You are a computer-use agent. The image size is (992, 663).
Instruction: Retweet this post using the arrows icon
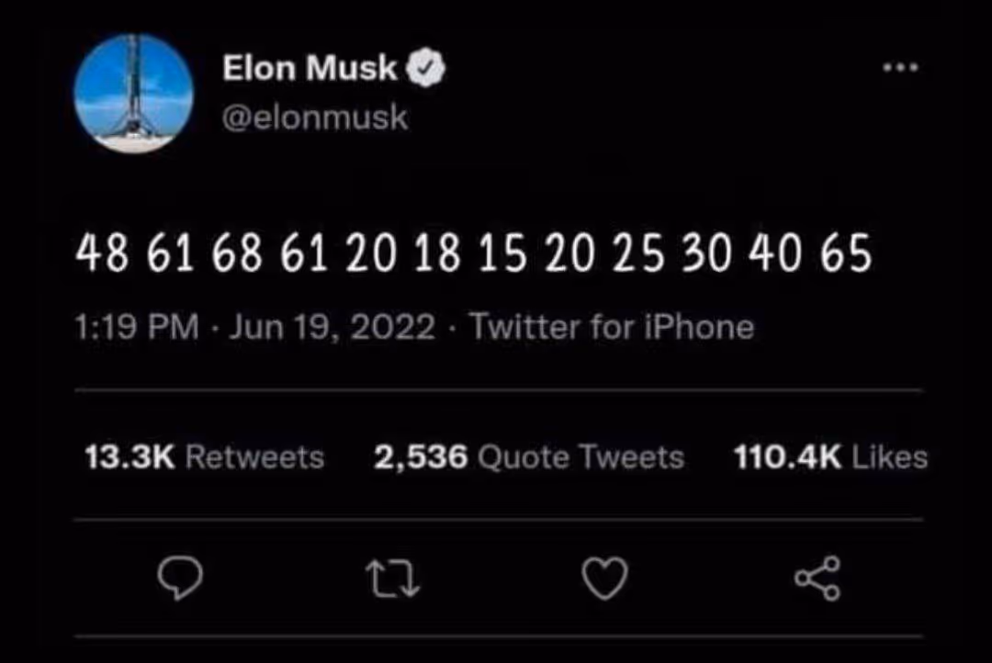[392, 578]
